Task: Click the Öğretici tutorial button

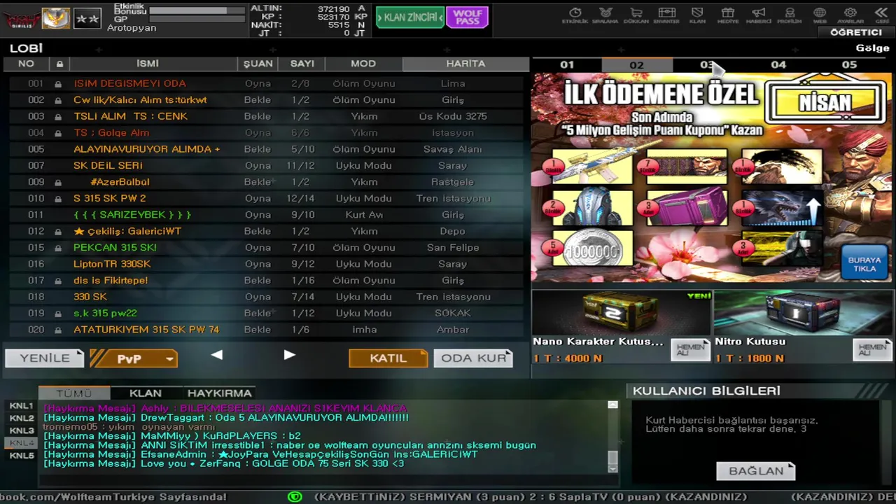Action: [856, 32]
